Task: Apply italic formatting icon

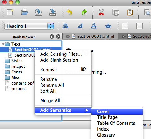Action: point(80,26)
